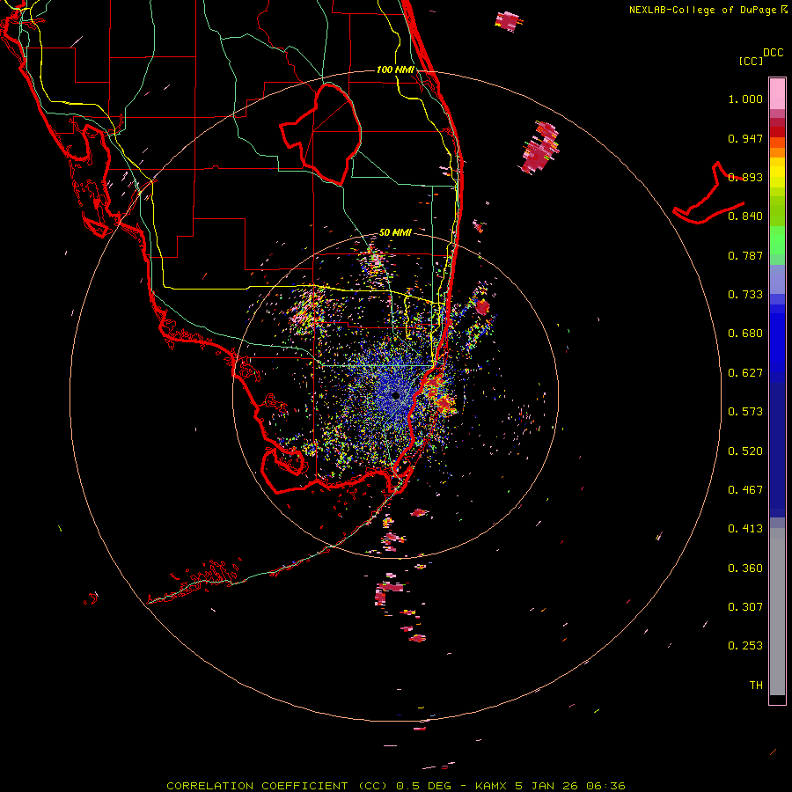The width and height of the screenshot is (792, 792).
Task: Click the 0.947 colorbar value
Action: tap(745, 138)
